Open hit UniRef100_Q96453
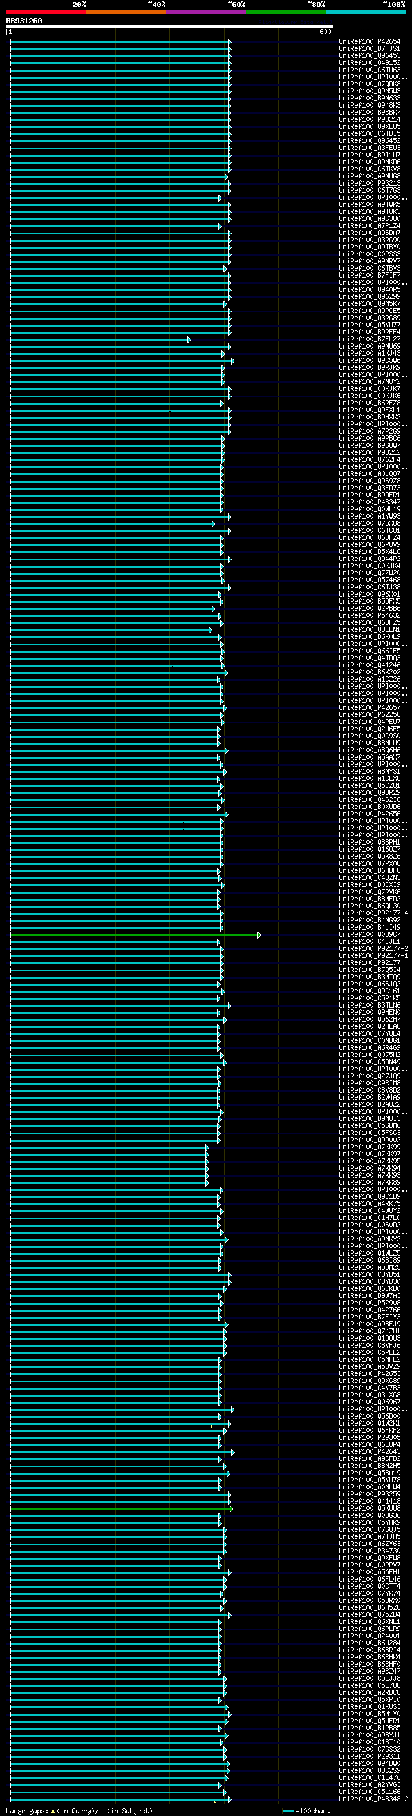This screenshot has height=1816, width=412. (370, 55)
